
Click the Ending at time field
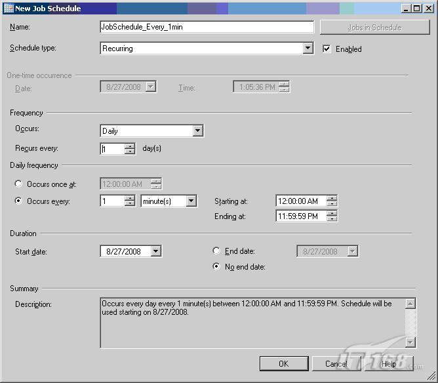click(x=301, y=216)
